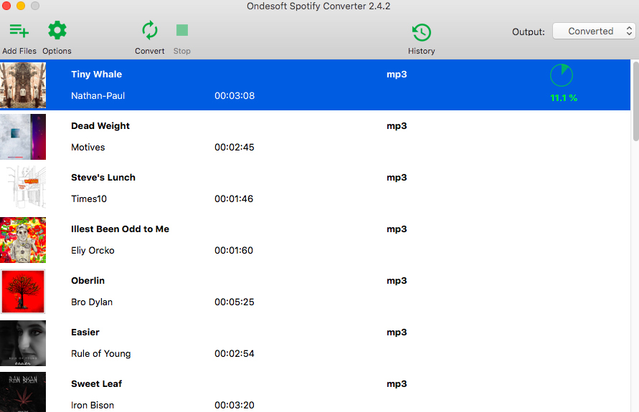Select the Dead Weight album thumbnail
639x412 pixels.
click(23, 137)
